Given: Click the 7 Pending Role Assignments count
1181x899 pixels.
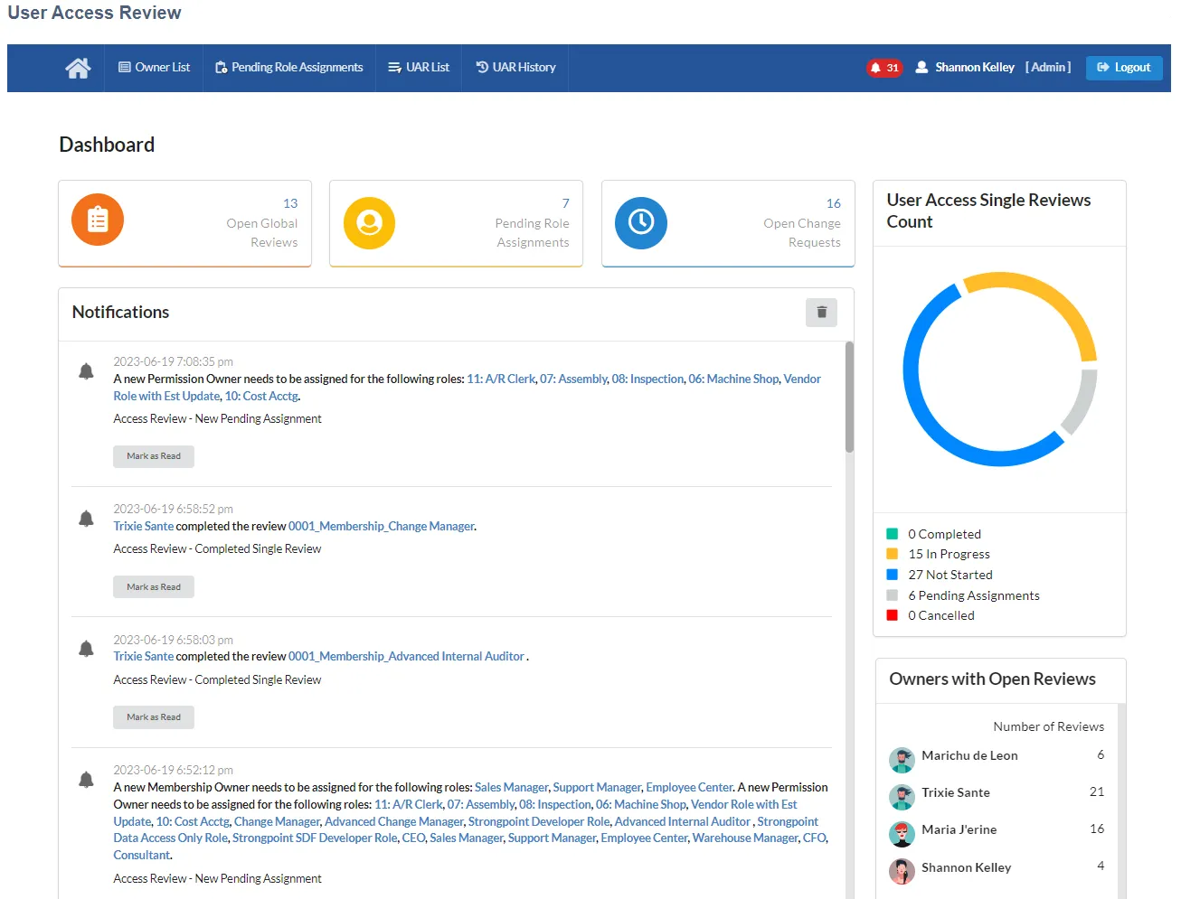Looking at the screenshot, I should coord(565,203).
